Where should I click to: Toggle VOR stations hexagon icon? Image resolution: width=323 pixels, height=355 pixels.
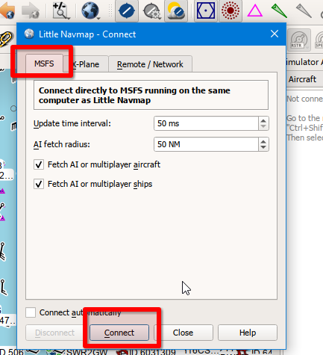pyautogui.click(x=206, y=10)
